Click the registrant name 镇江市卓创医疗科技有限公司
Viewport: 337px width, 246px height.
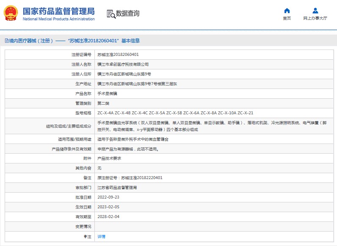[123, 64]
